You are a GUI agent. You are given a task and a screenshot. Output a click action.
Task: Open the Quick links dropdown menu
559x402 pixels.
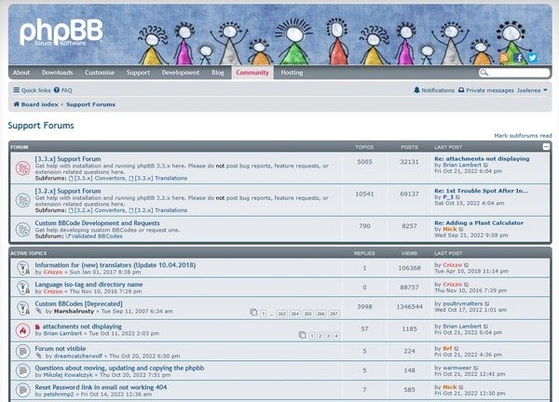[x=32, y=90]
